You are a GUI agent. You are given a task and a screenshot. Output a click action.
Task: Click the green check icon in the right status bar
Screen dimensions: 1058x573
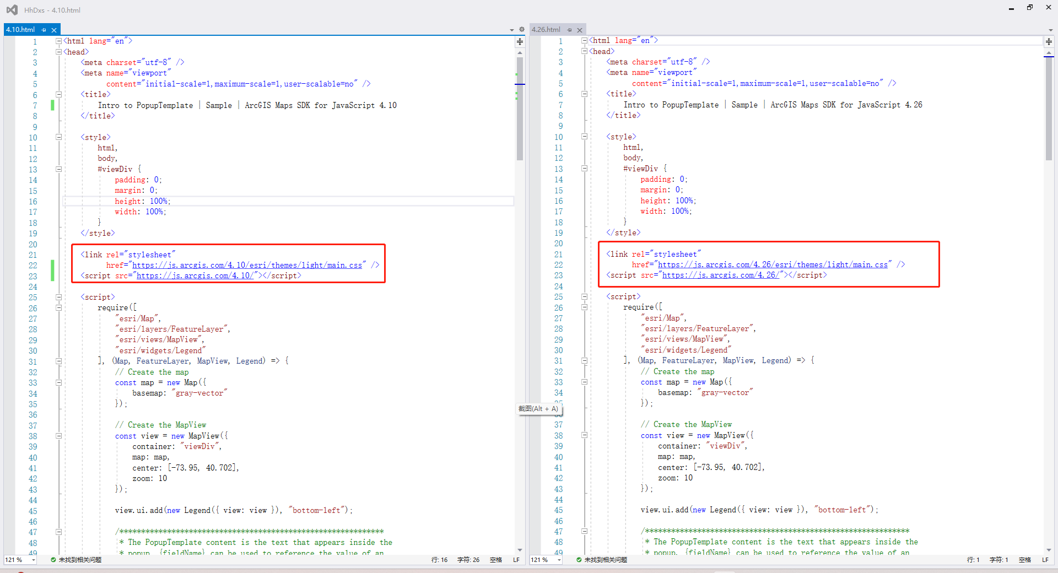579,560
